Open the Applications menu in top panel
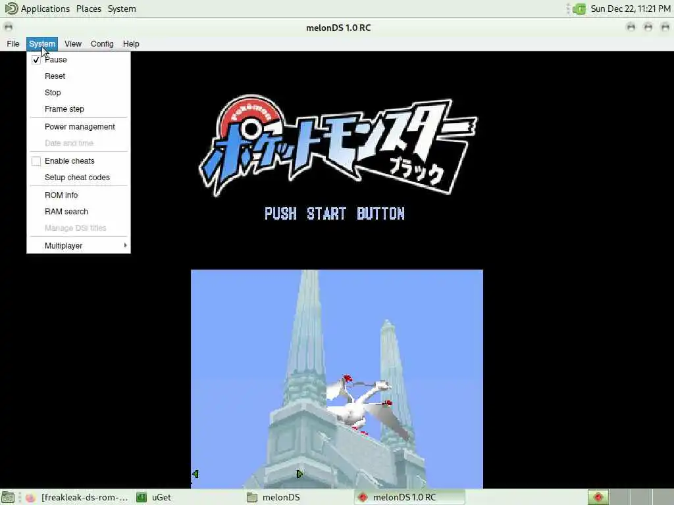Viewport: 674px width, 505px height. pos(45,9)
